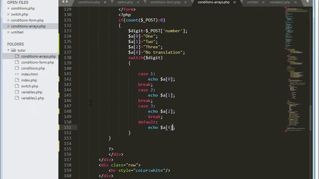This screenshot has height=179, width=319.
Task: Switch to the variables1.php tab
Action: [280, 2]
